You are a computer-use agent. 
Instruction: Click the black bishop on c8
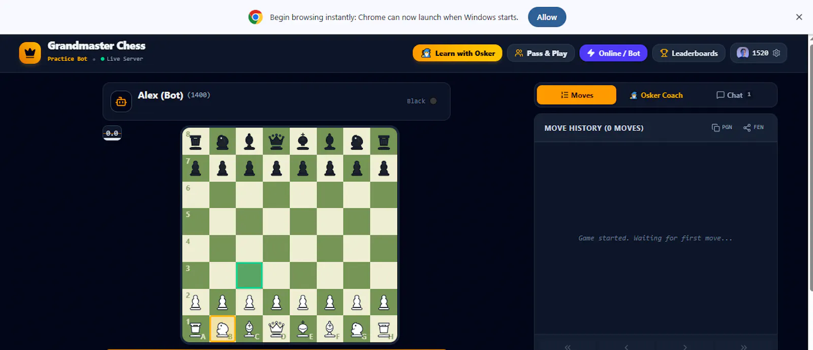point(249,142)
